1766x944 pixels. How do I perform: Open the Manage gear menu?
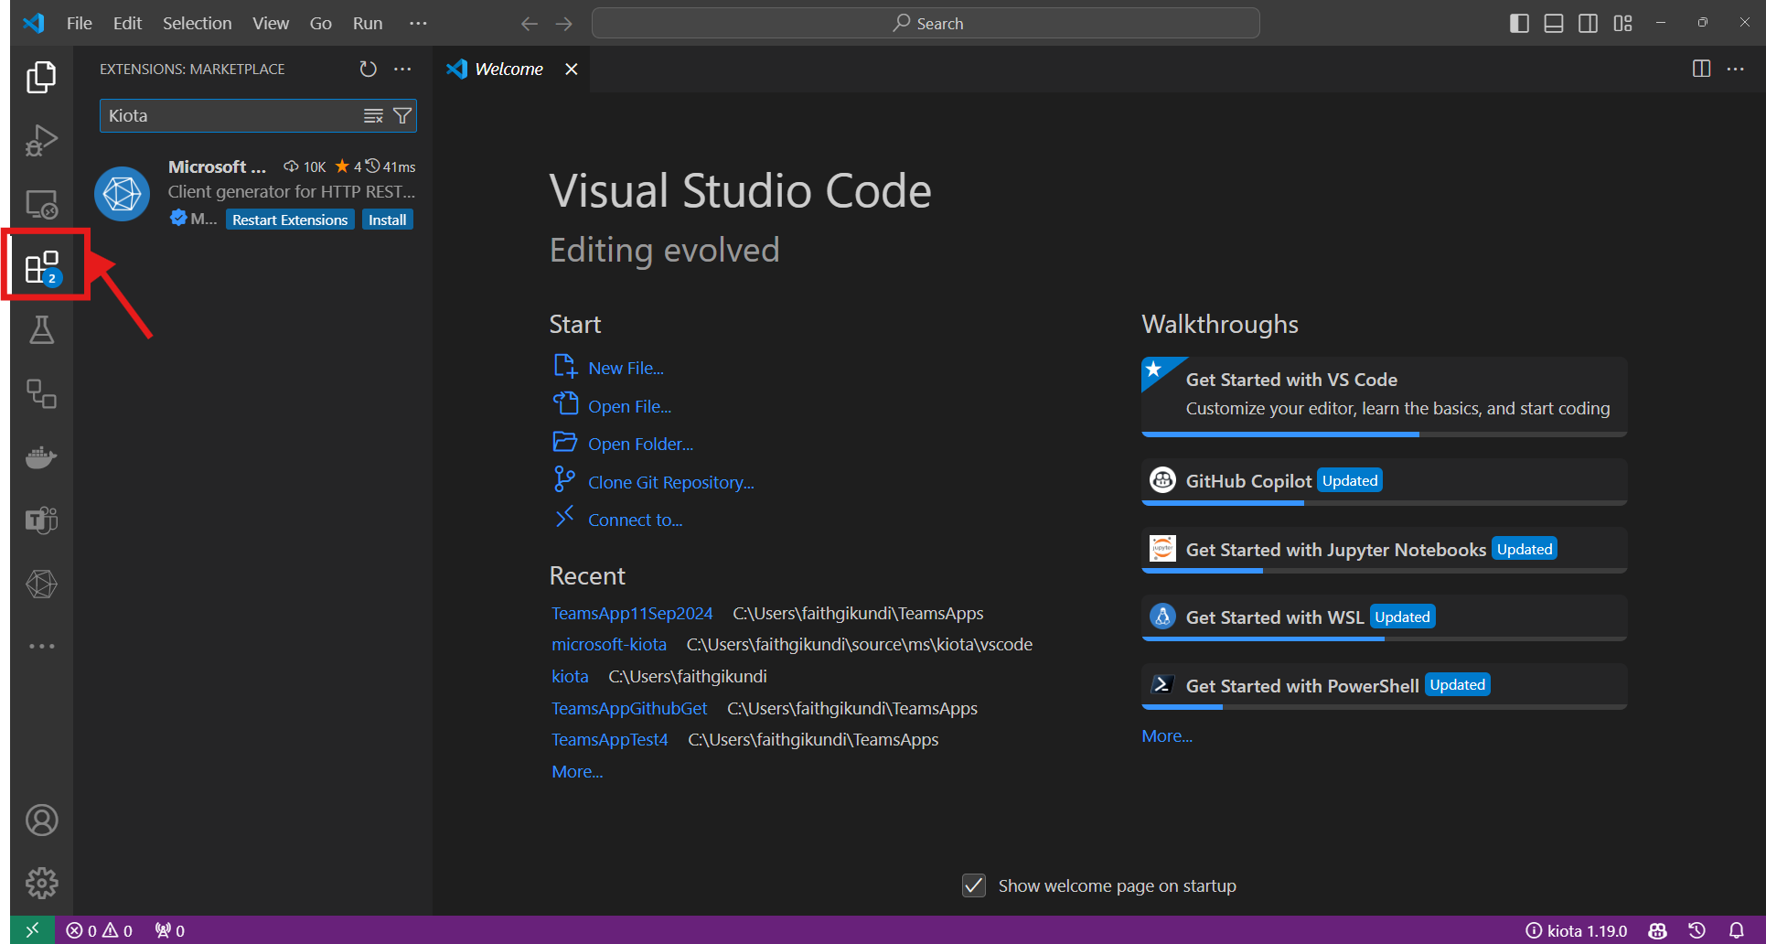tap(41, 884)
